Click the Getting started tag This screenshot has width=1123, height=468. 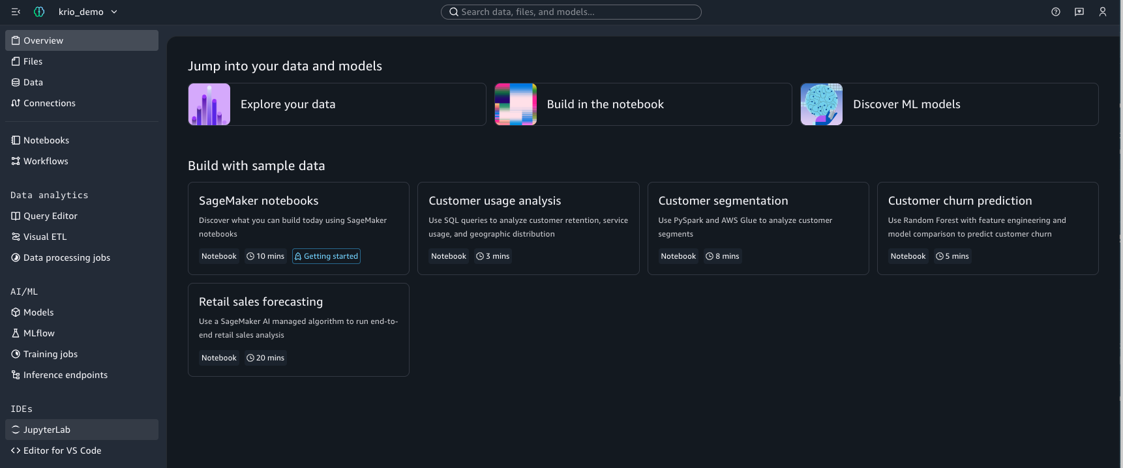click(x=326, y=256)
